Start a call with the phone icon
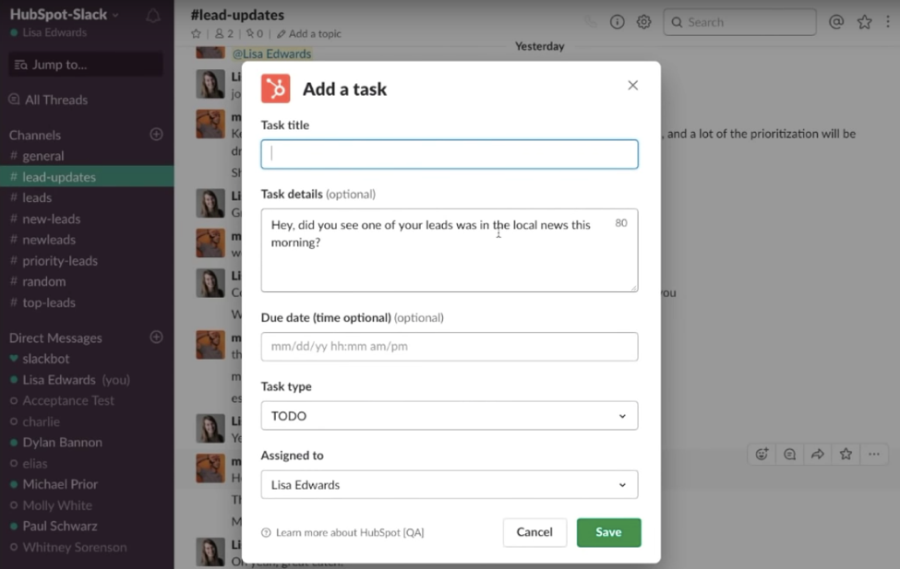 coord(590,22)
